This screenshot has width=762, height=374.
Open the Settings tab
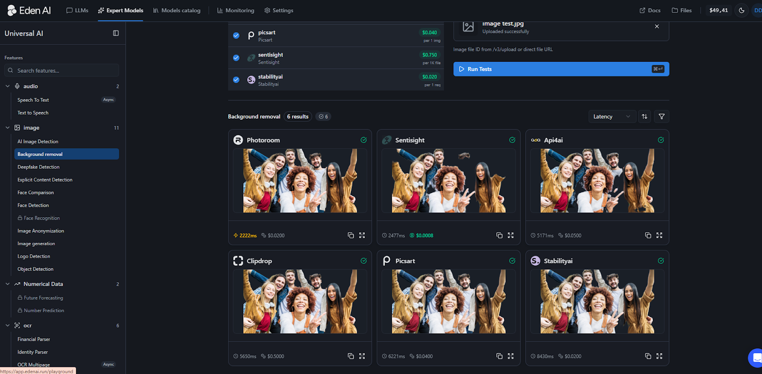[279, 10]
